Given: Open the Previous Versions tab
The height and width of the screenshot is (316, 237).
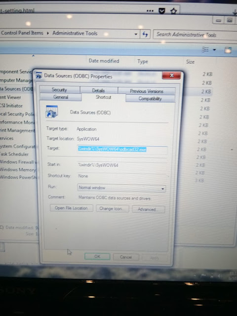Looking at the screenshot, I should (x=147, y=91).
